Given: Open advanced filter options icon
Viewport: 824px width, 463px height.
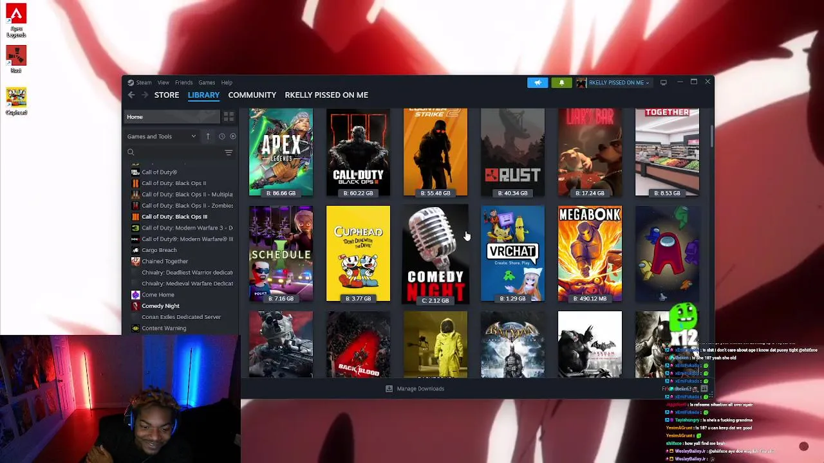Looking at the screenshot, I should pyautogui.click(x=229, y=152).
